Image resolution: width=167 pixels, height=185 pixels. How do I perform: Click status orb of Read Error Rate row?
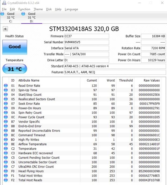tap(6, 86)
